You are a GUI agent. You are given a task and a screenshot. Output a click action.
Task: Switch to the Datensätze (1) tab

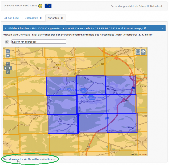pyautogui.click(x=33, y=18)
